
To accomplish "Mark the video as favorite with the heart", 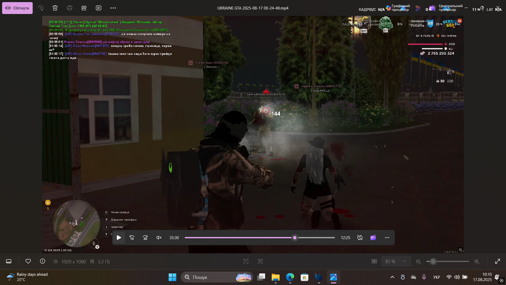I will [28, 261].
